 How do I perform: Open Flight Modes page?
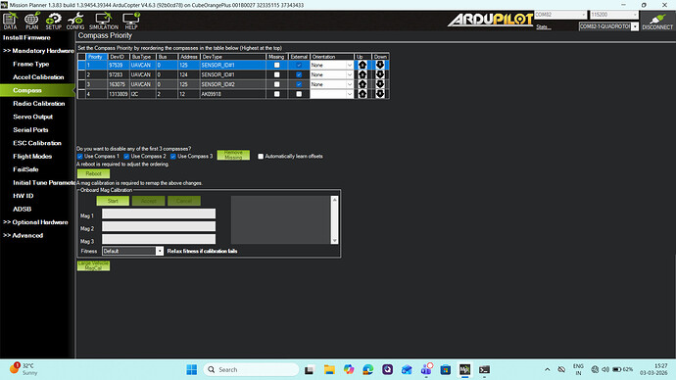[x=32, y=157]
